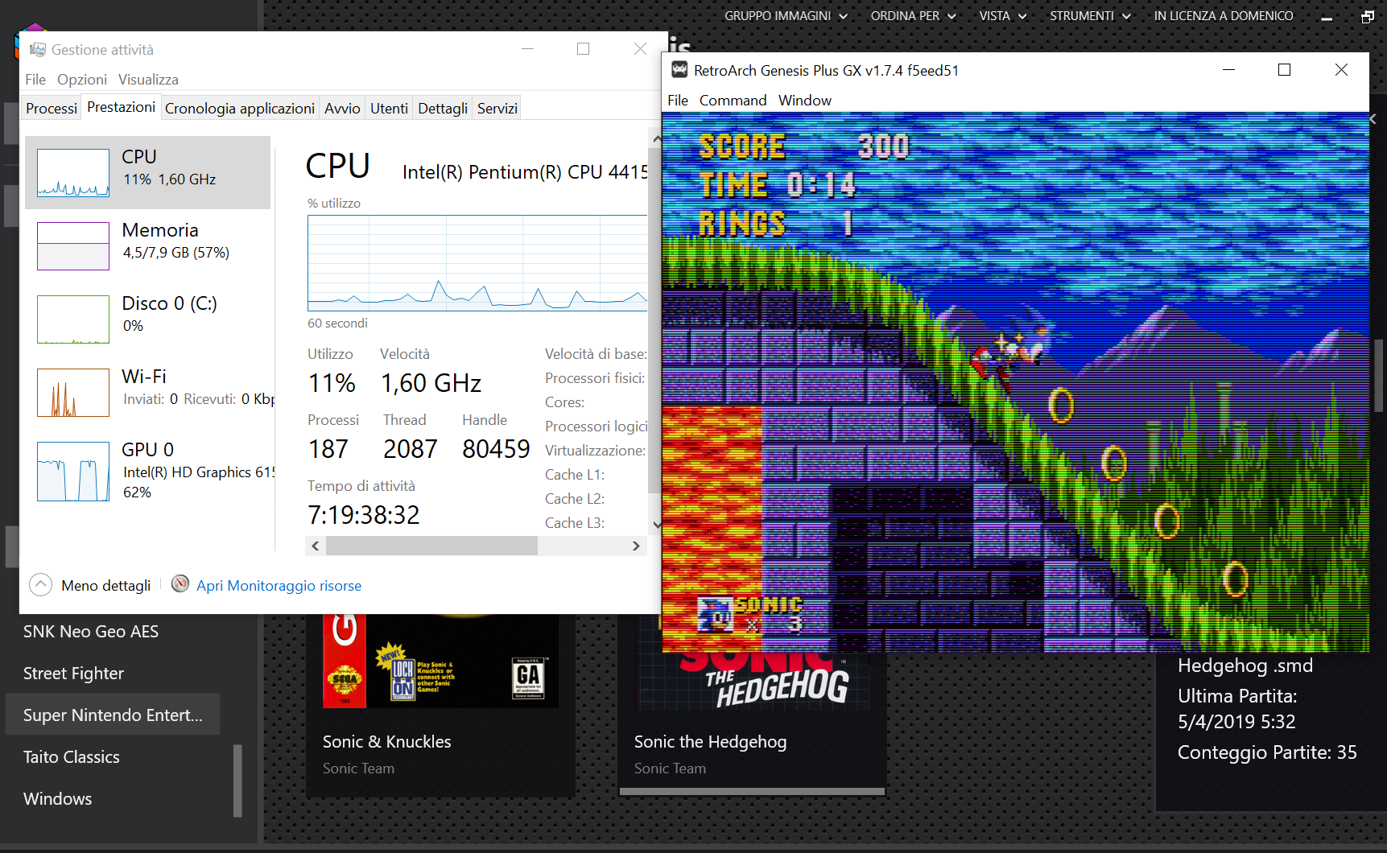Open Task Manager File menu
Viewport: 1387px width, 853px height.
pos(35,79)
